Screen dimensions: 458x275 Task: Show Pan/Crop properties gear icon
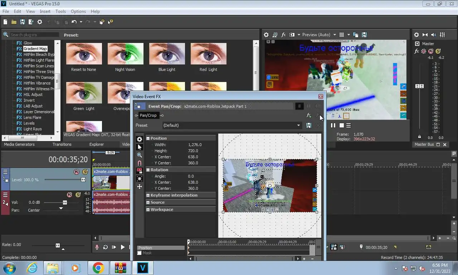point(140,139)
